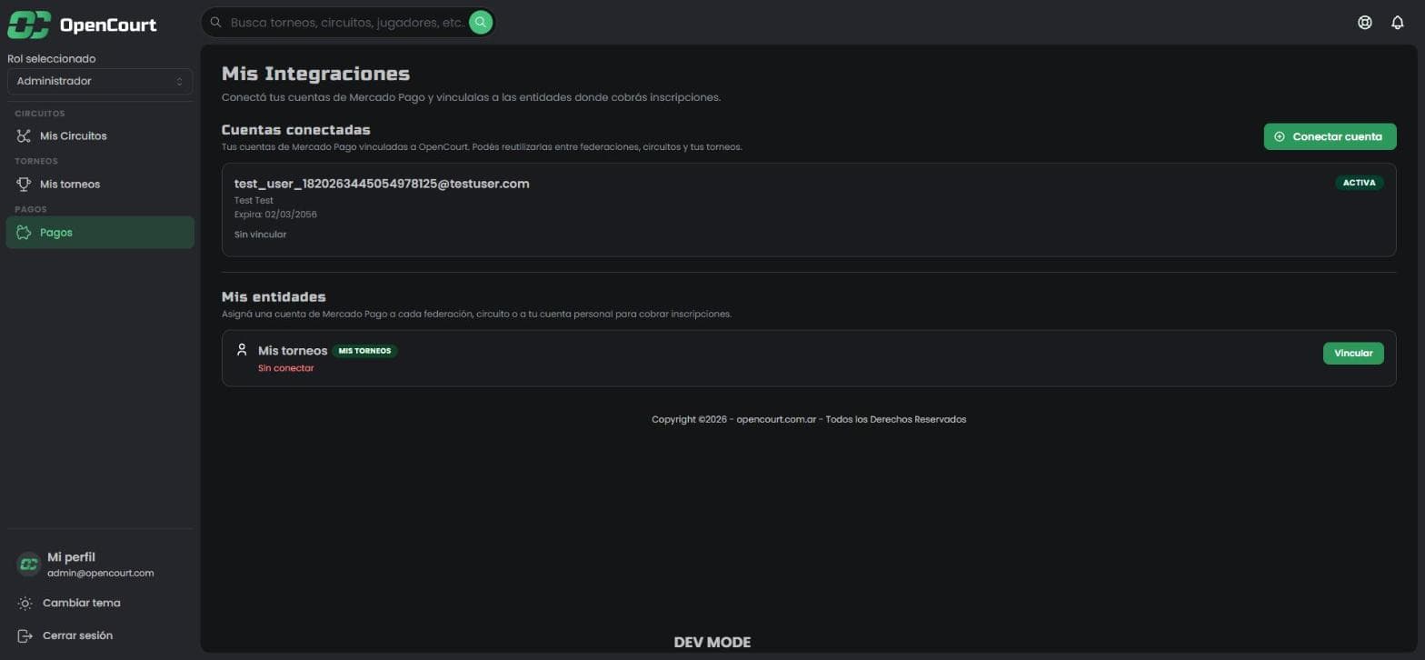Click the red Sin conectar status
The width and height of the screenshot is (1425, 660).
pos(285,368)
